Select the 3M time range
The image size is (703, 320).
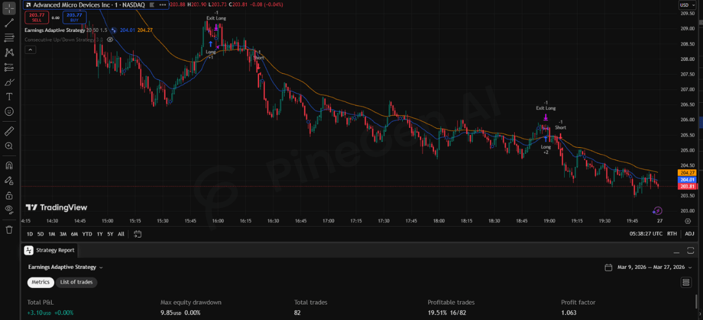click(x=64, y=234)
